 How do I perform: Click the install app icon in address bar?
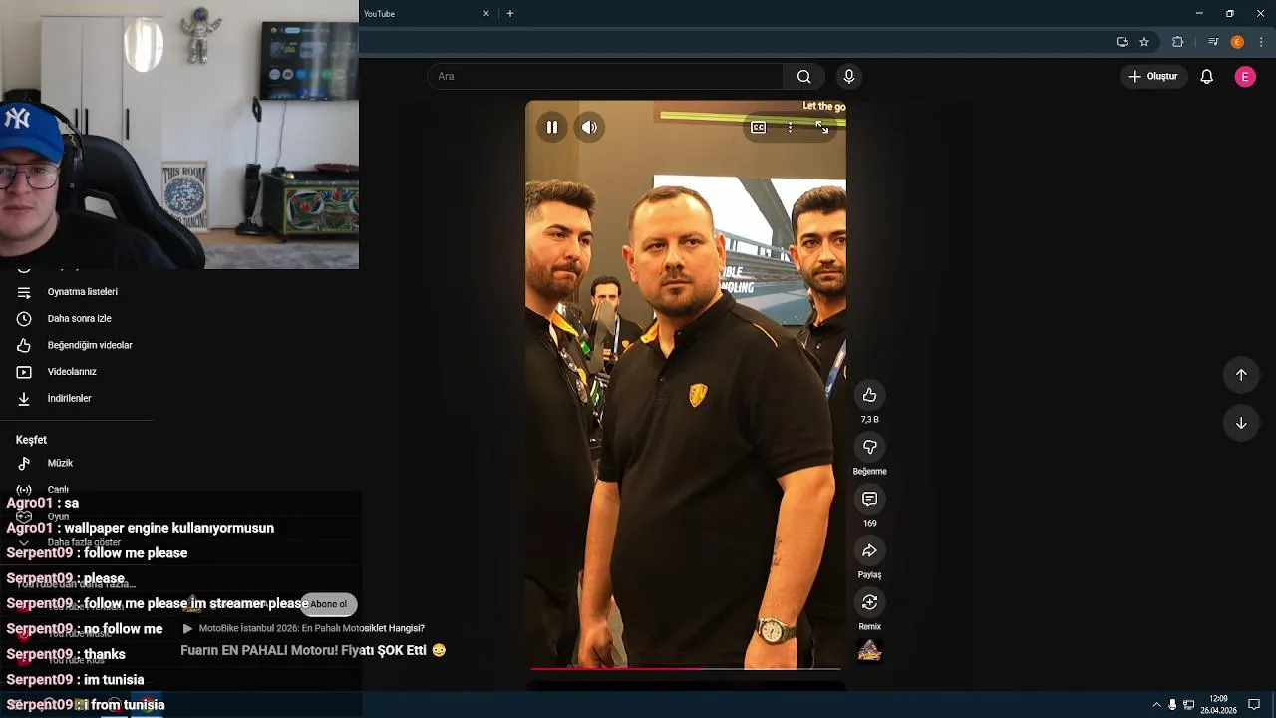pos(1122,42)
